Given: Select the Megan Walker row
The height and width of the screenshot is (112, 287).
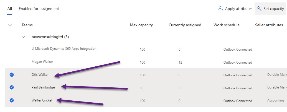Looking at the screenshot, I should 42,62.
